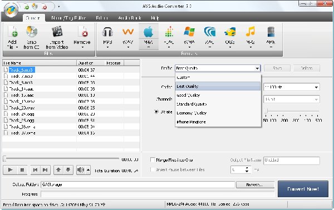Open the Profile combo box
334x210 pixels.
218,68
